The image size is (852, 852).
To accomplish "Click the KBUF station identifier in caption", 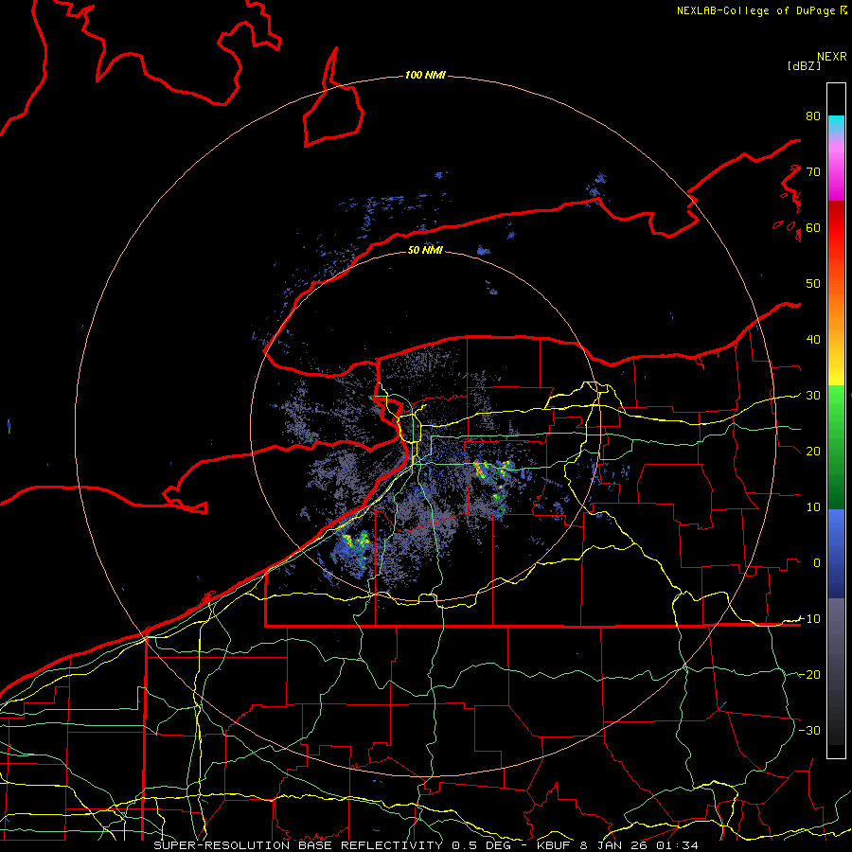I will [556, 845].
